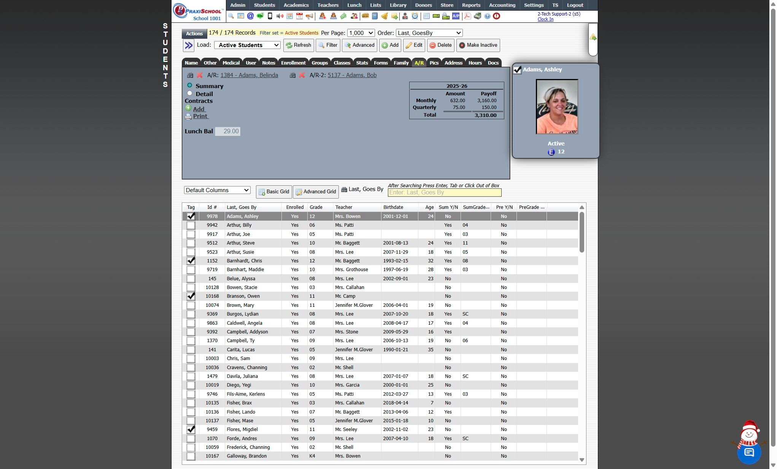Screen dimensions: 777x469
Task: Open the 1384 - Adams, Belinda link
Action: (x=249, y=75)
